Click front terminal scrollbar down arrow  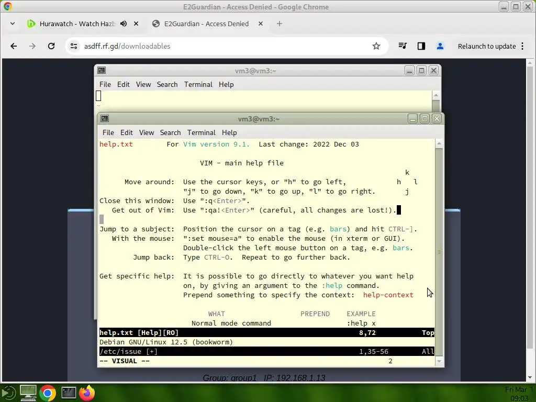[x=439, y=361]
